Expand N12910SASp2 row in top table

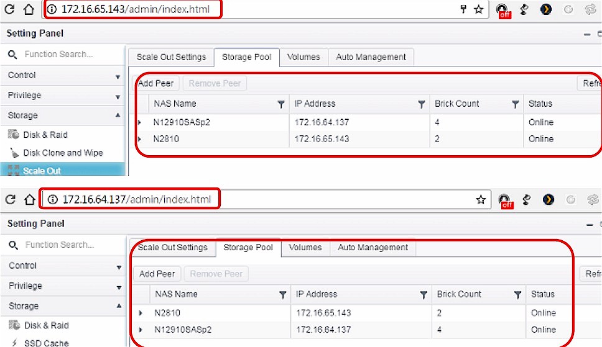click(x=140, y=122)
